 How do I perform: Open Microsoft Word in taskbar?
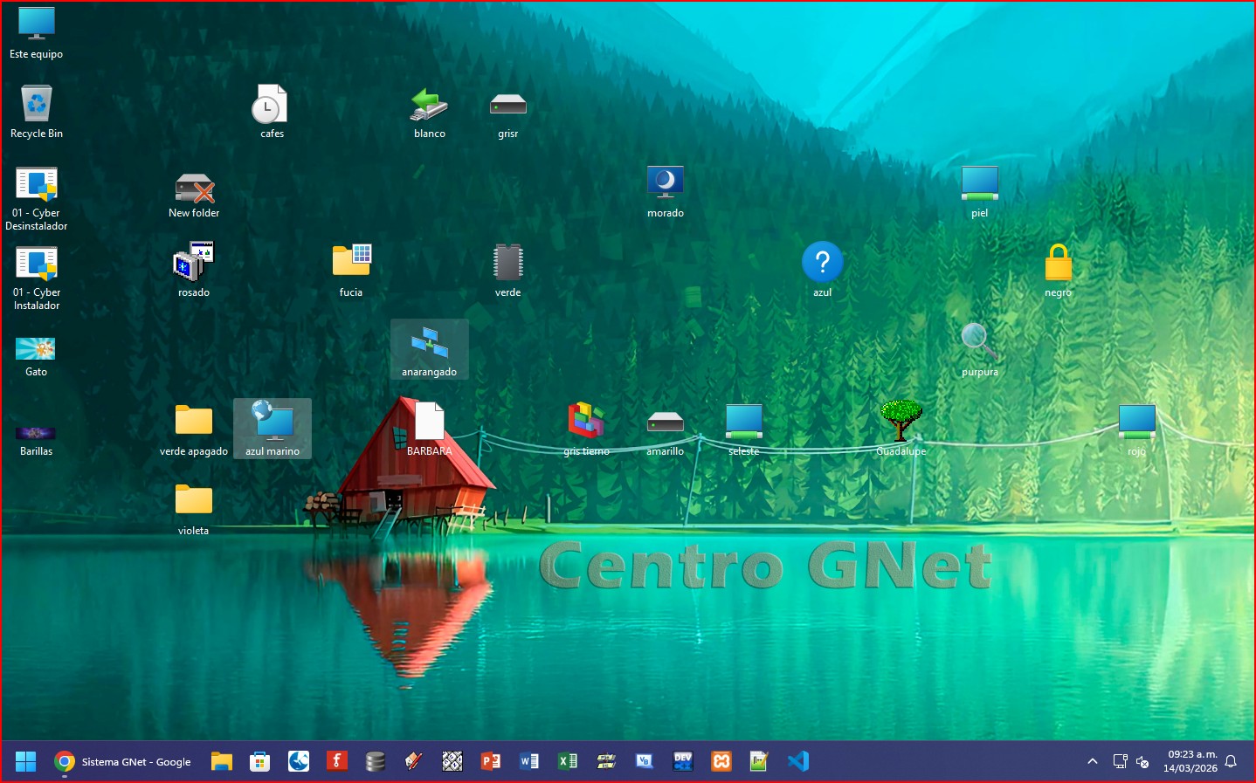pos(529,761)
